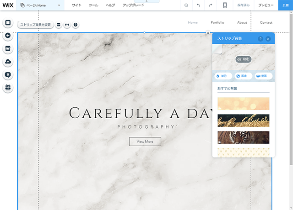Collapse the top bar using the small arrow
Image resolution: width=293 pixels, height=210 pixels.
click(146, 1)
